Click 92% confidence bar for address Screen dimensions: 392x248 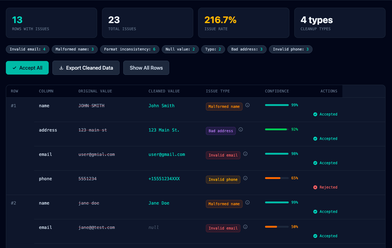click(x=277, y=129)
